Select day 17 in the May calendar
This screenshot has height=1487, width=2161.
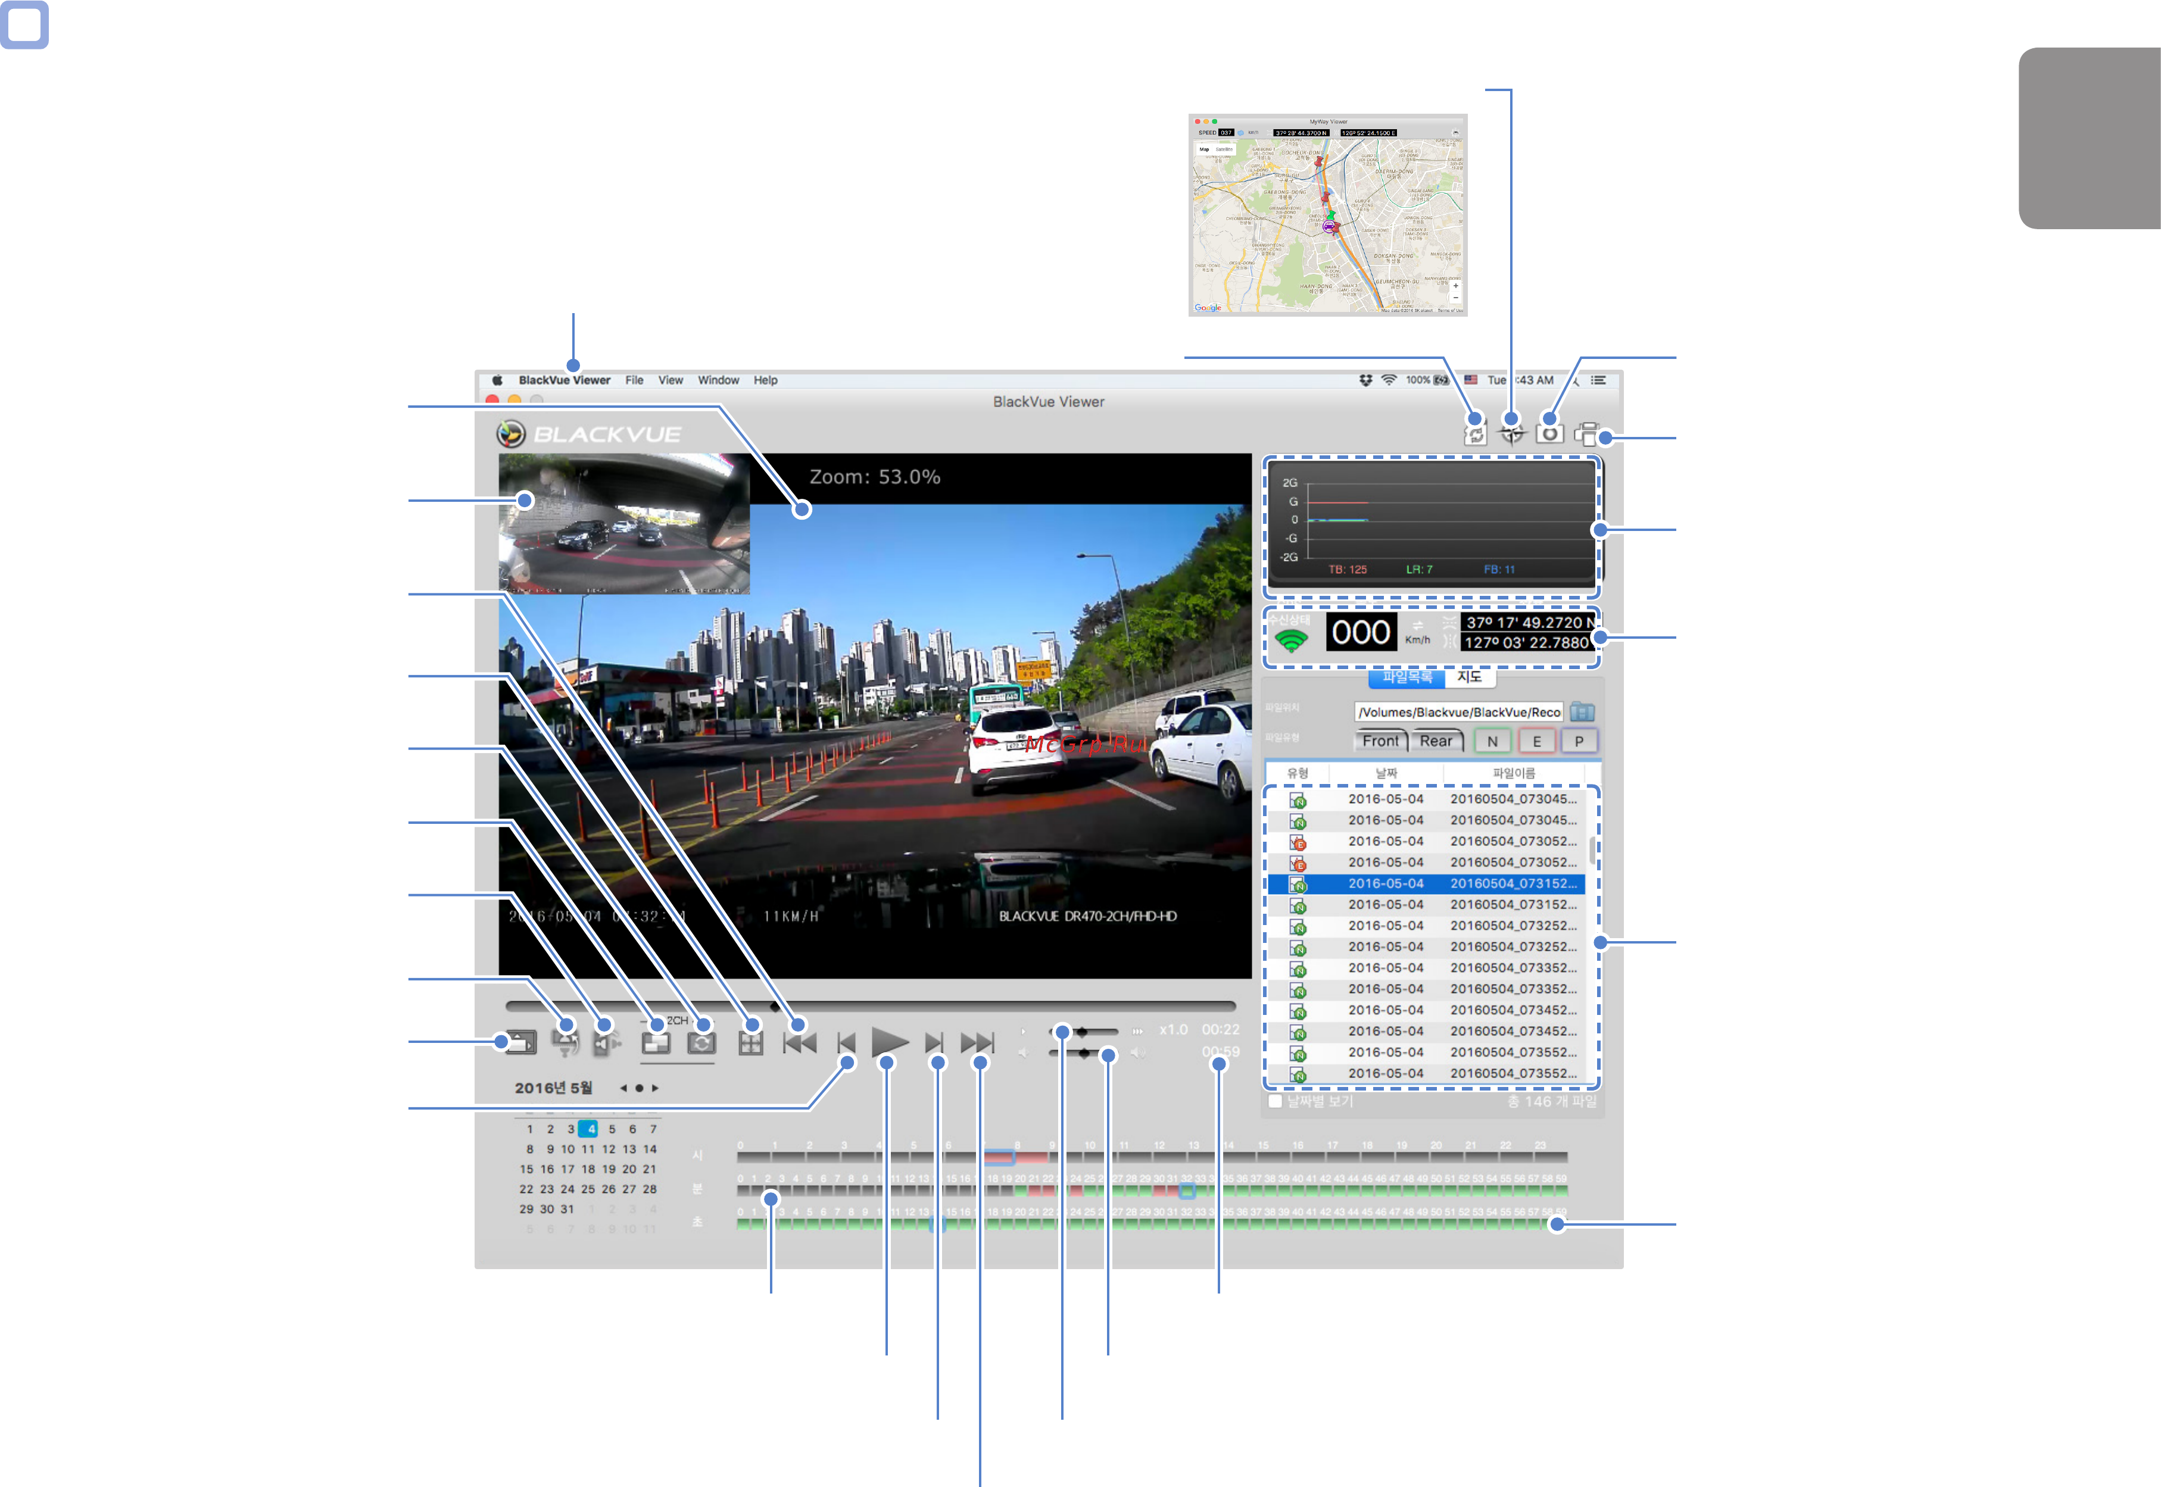click(567, 1169)
